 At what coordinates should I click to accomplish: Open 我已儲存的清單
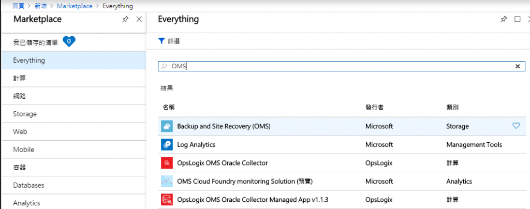pos(36,42)
